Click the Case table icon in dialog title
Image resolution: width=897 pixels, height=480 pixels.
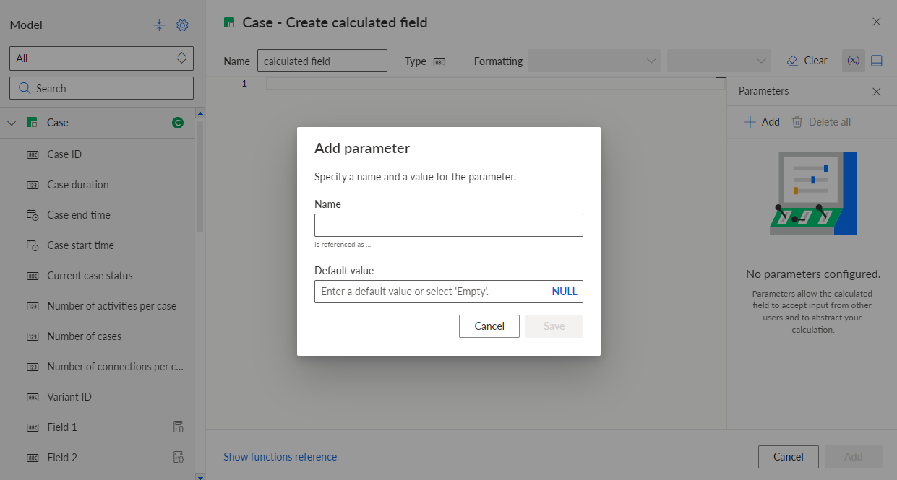click(x=229, y=23)
